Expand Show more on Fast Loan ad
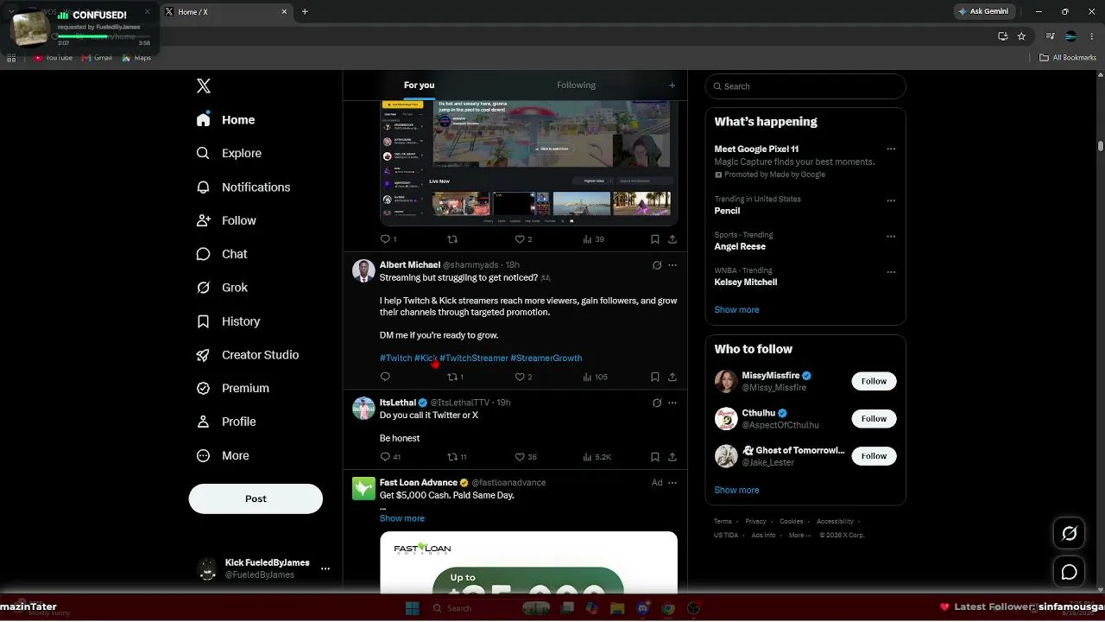This screenshot has width=1105, height=622. [402, 518]
